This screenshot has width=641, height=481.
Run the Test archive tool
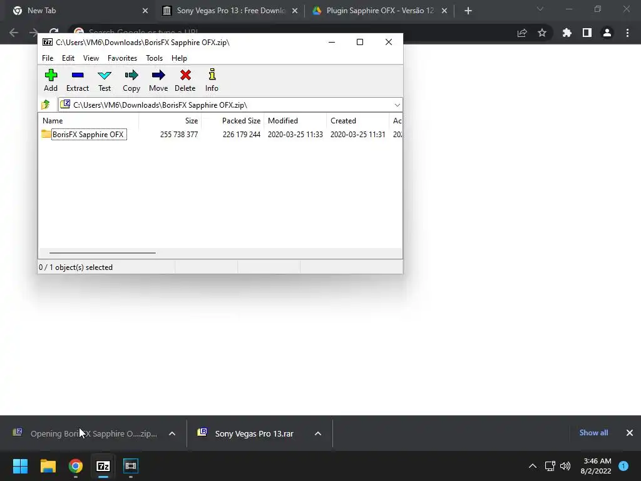105,81
